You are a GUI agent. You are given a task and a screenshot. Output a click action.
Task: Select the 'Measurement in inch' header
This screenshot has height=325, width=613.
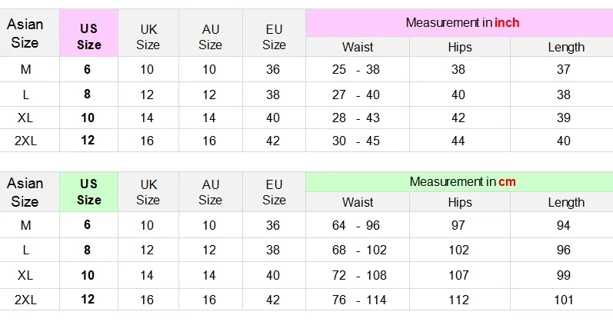tap(462, 22)
